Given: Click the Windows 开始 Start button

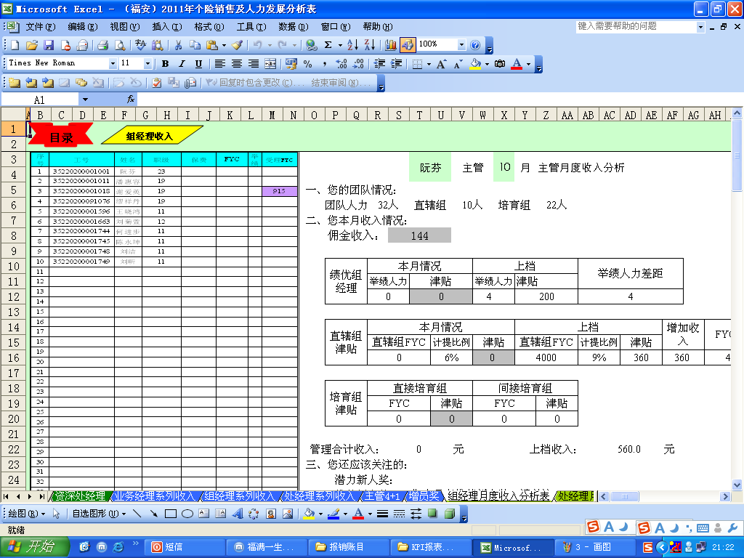Looking at the screenshot, I should click(x=35, y=546).
